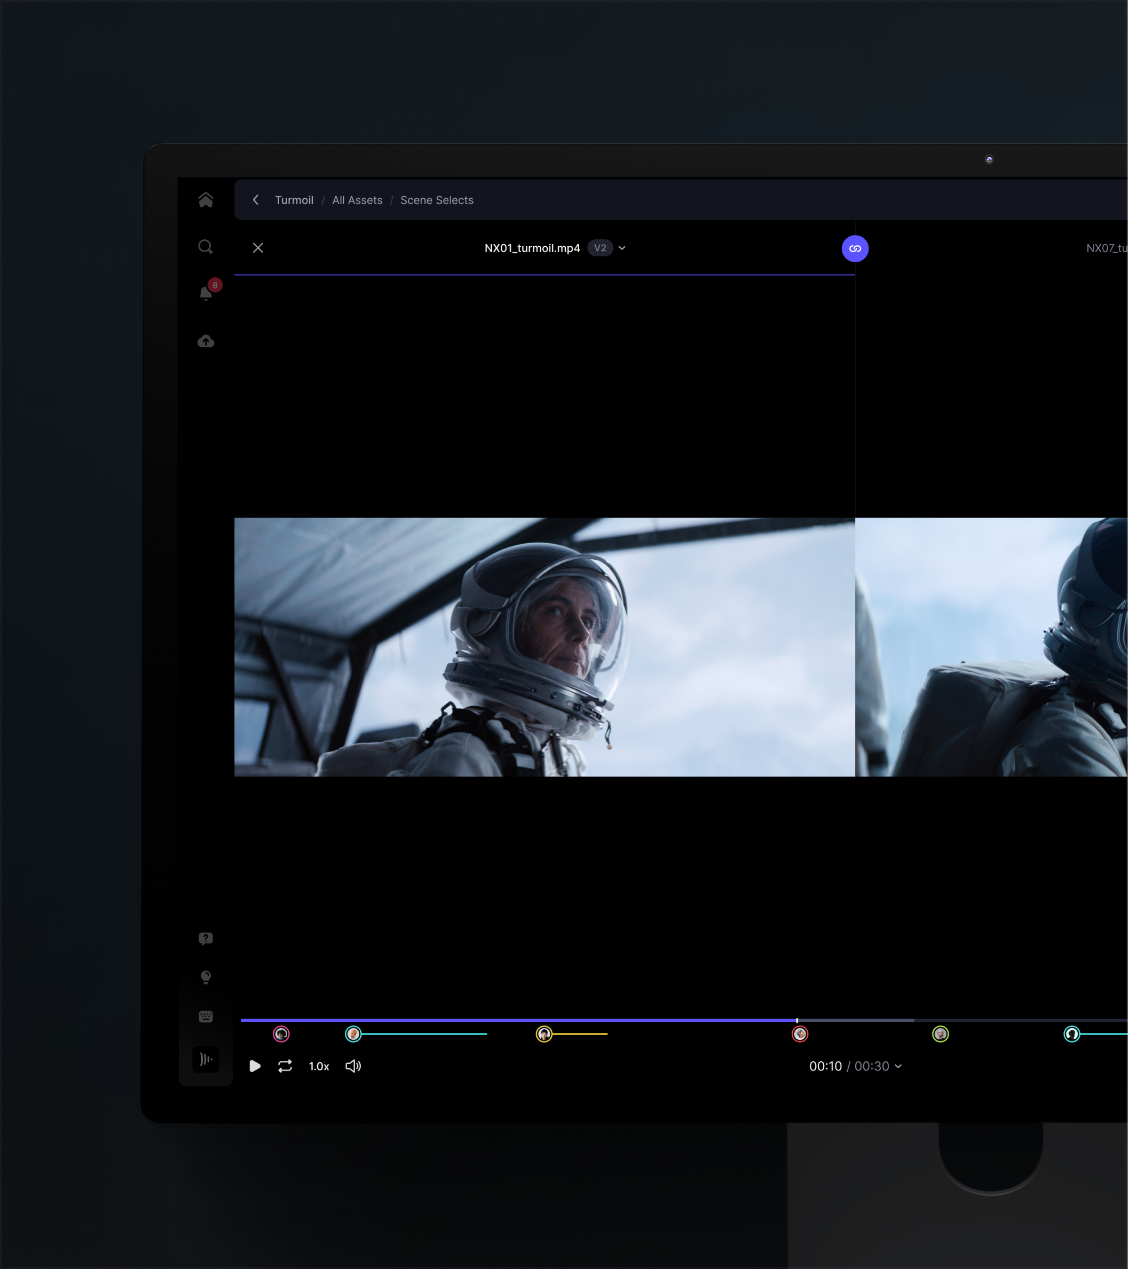Open Notifications bell with 8 badge
This screenshot has height=1269, width=1128.
[x=206, y=293]
